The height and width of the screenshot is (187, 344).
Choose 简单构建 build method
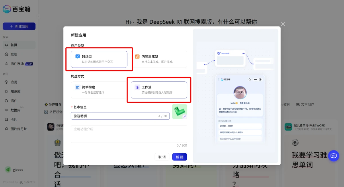(x=99, y=90)
